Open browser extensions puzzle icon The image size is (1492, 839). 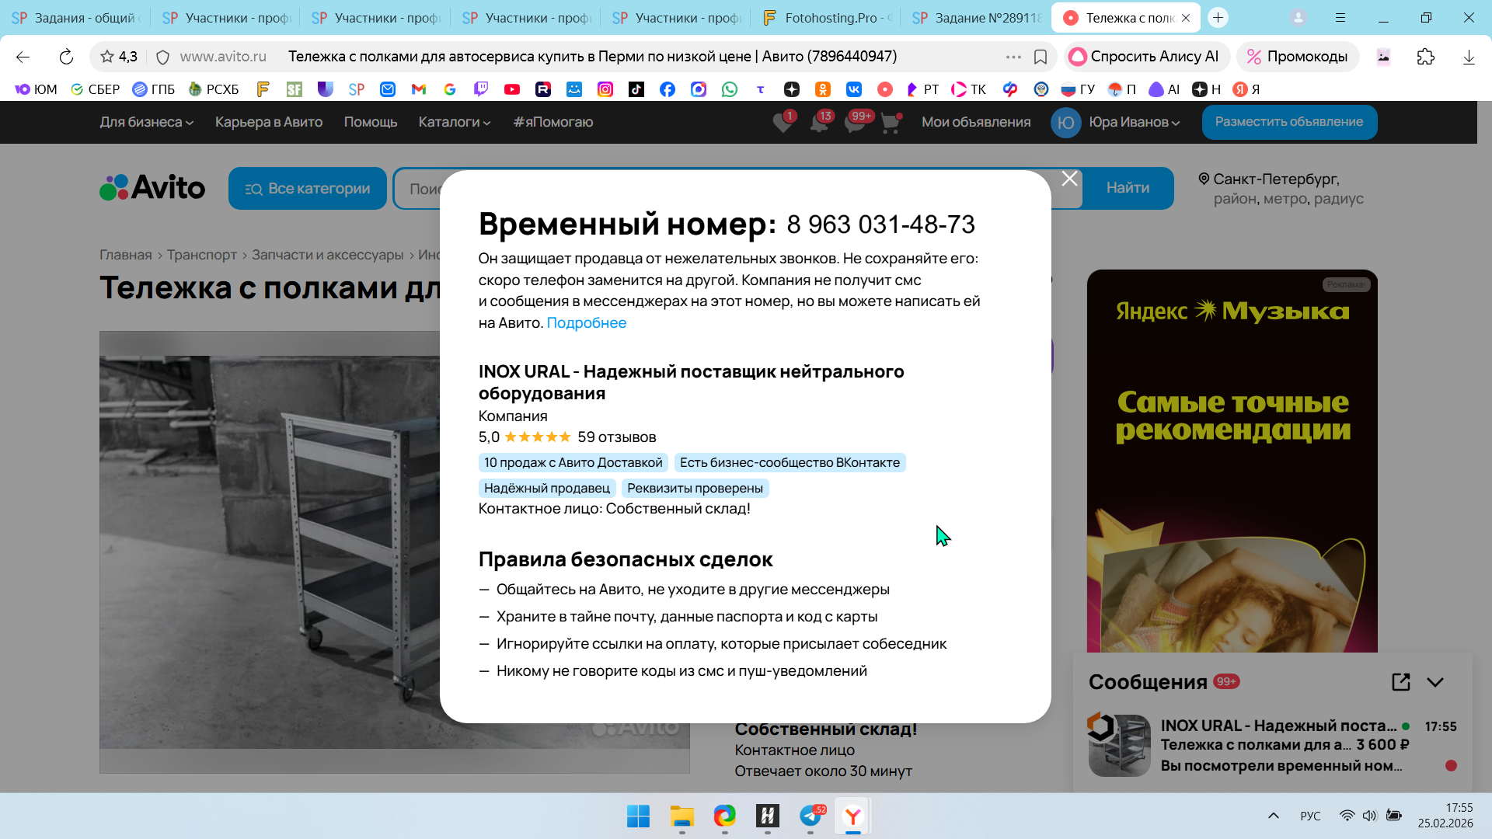pyautogui.click(x=1425, y=57)
